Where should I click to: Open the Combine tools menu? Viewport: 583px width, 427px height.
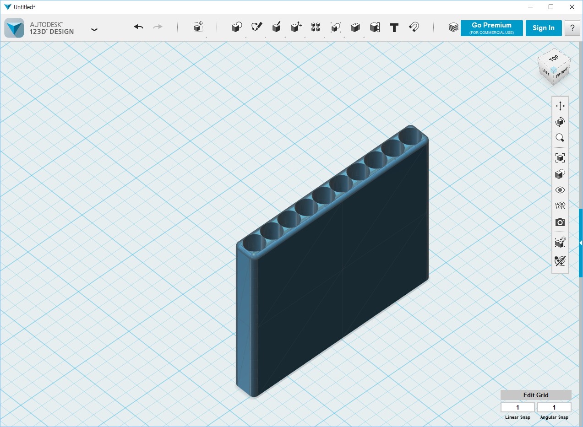(x=355, y=27)
